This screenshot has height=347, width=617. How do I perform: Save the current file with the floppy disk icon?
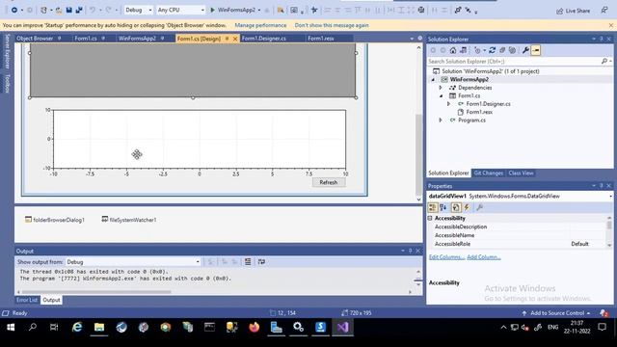(68, 10)
